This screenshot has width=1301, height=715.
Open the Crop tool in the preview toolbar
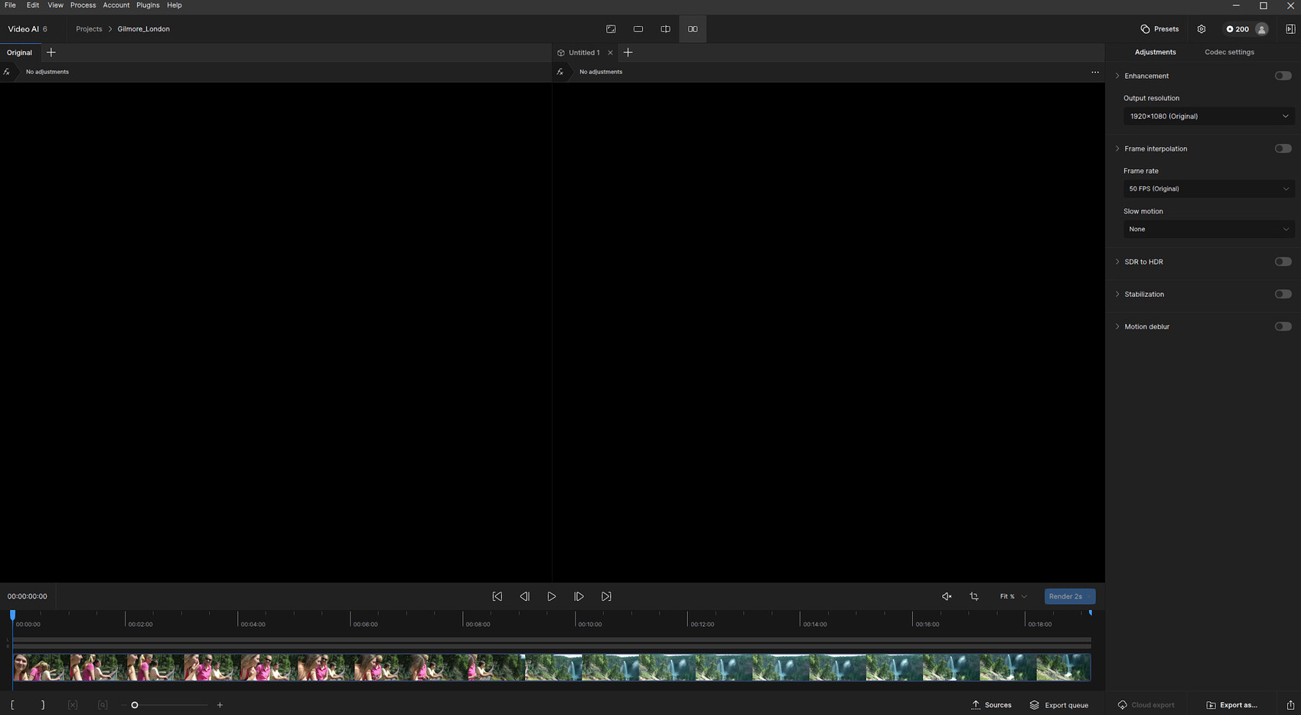(x=973, y=596)
